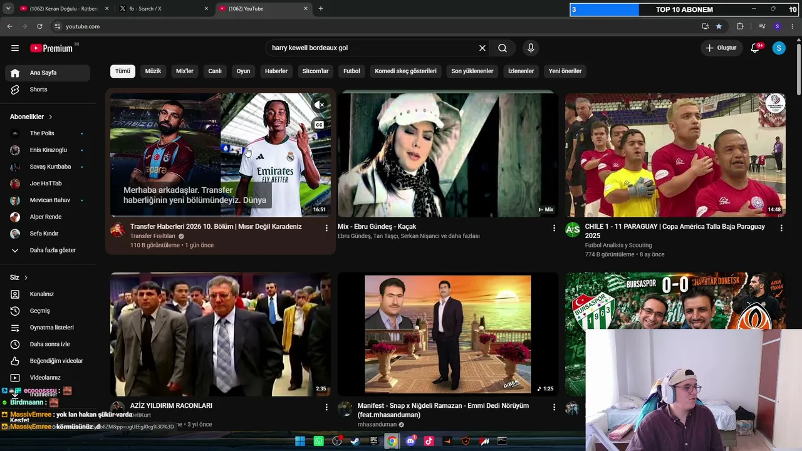Screen dimensions: 802x451
Task: Run search with the magnifier button
Action: 503,48
